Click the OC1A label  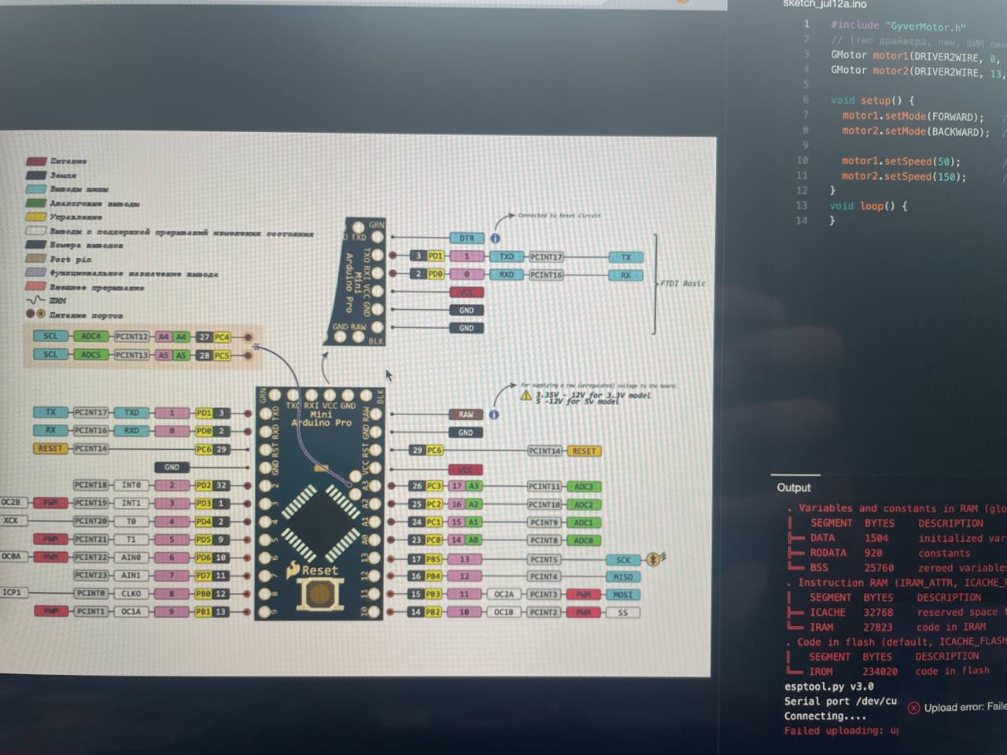(131, 611)
